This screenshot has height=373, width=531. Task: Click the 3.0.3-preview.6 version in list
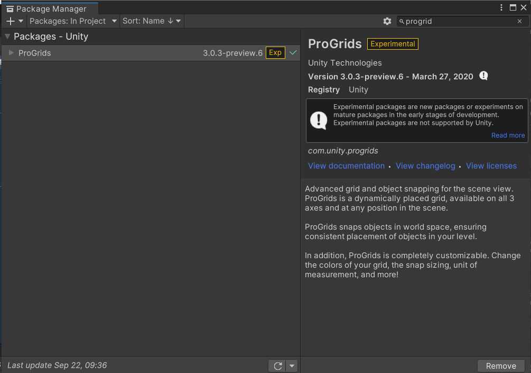click(232, 53)
